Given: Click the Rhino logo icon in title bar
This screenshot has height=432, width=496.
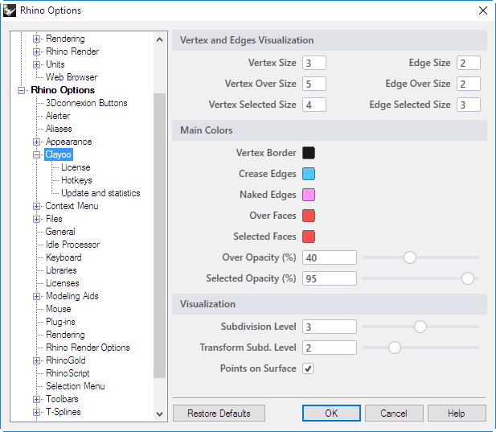Looking at the screenshot, I should (x=10, y=10).
